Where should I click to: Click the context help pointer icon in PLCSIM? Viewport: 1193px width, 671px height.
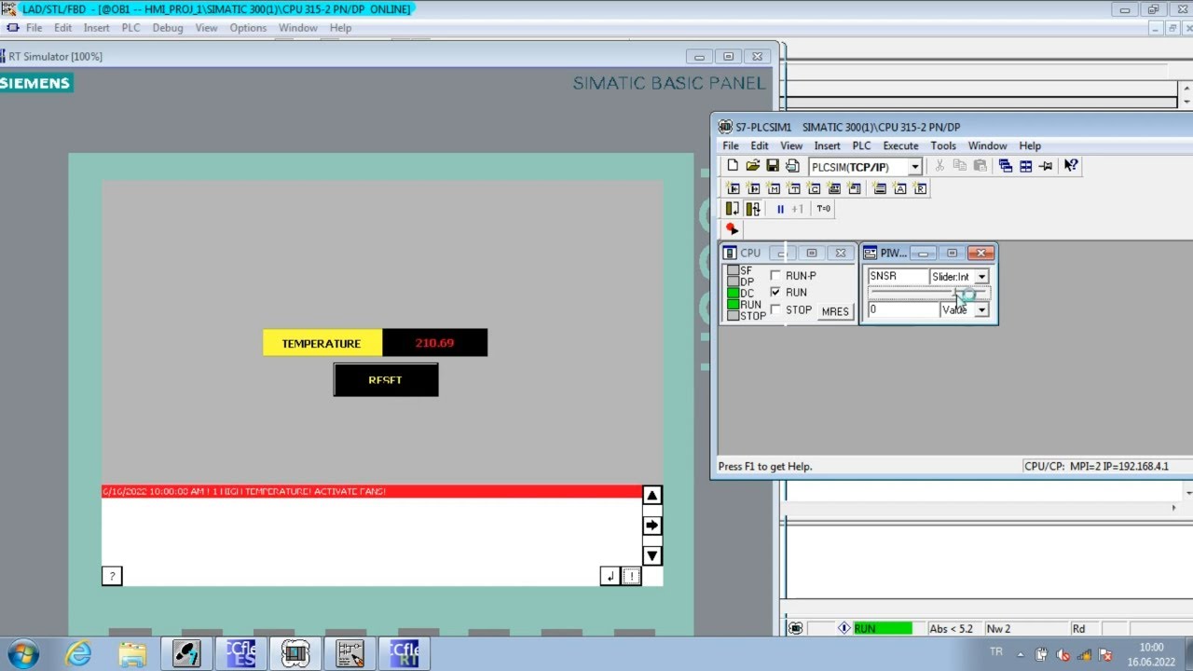coord(1071,166)
